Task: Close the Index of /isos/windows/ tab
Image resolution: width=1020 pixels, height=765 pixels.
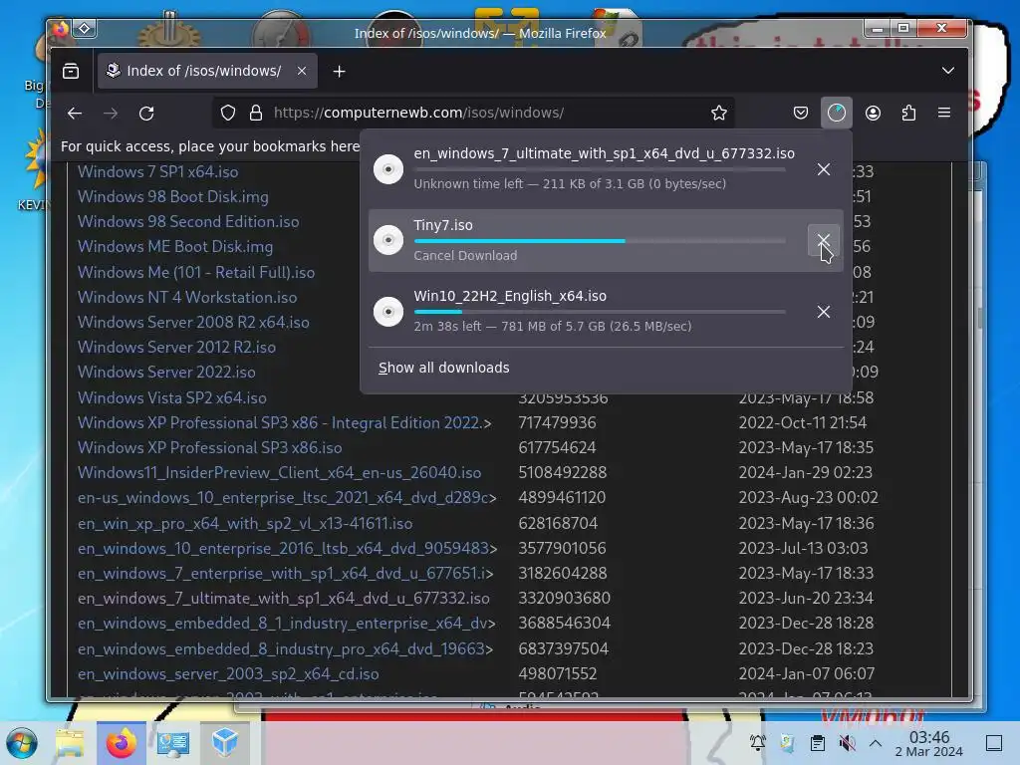Action: 302,71
